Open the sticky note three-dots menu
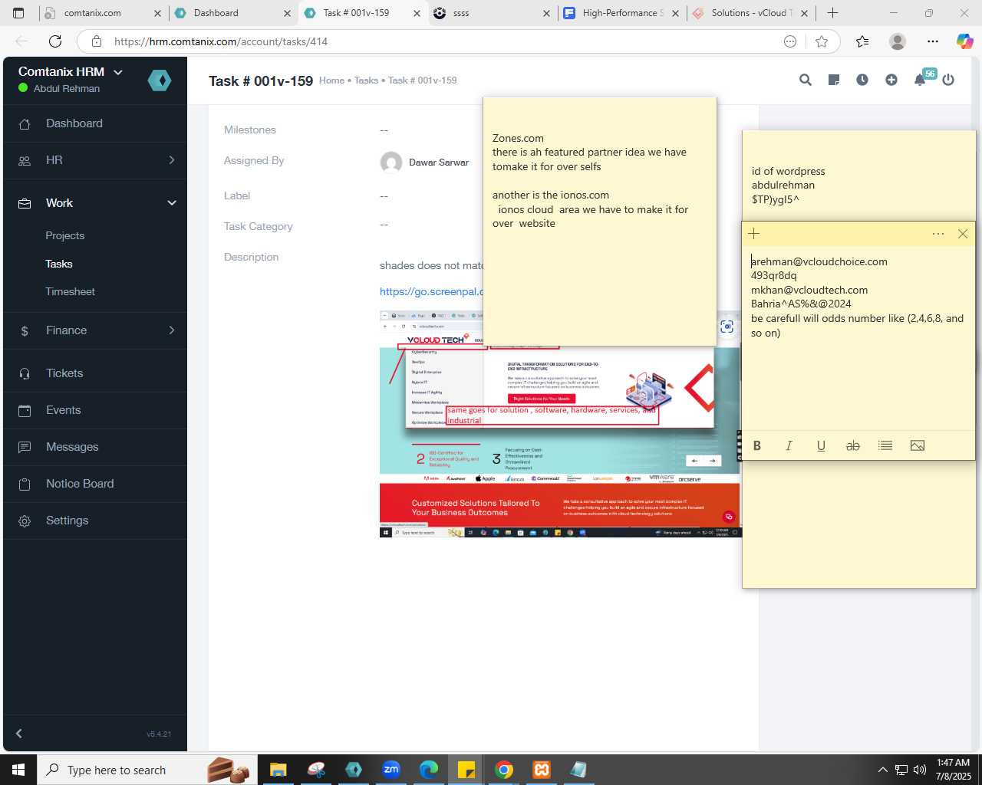This screenshot has height=785, width=982. (x=938, y=234)
